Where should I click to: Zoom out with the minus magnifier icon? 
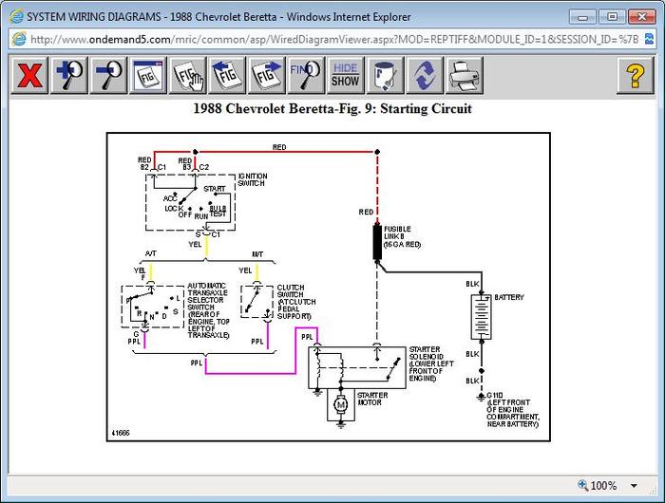[x=108, y=75]
